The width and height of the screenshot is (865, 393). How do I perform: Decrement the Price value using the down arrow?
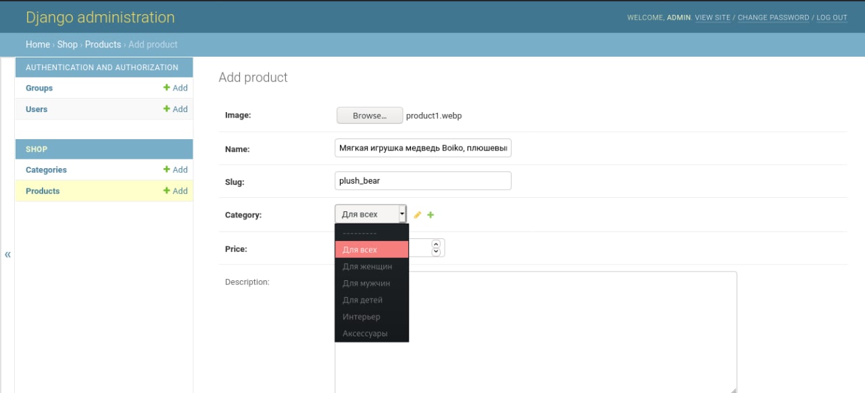(x=436, y=253)
